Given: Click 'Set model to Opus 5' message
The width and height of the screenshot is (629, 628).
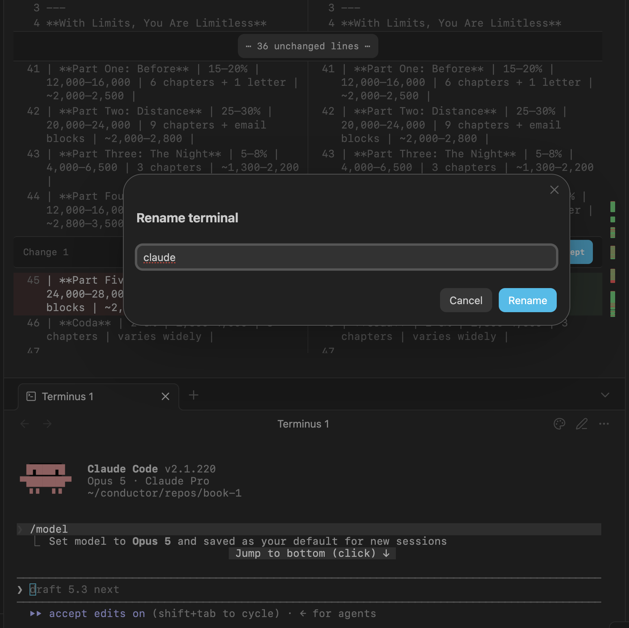Looking at the screenshot, I should click(x=248, y=541).
